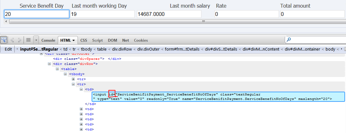This screenshot has height=133, width=346.
Task: Select the highlighted input element node
Action: [x=218, y=97]
